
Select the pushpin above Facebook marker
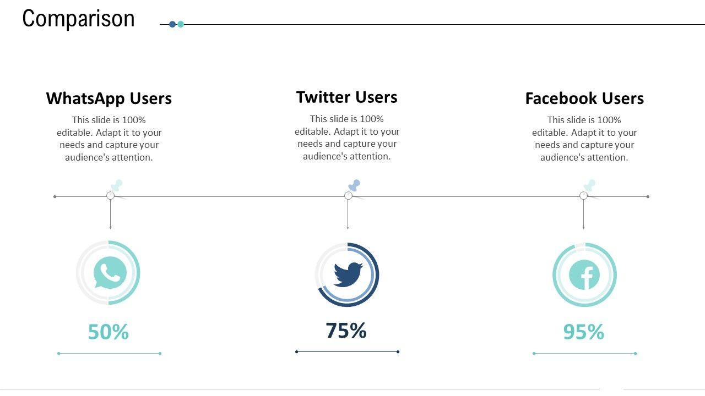pyautogui.click(x=590, y=185)
